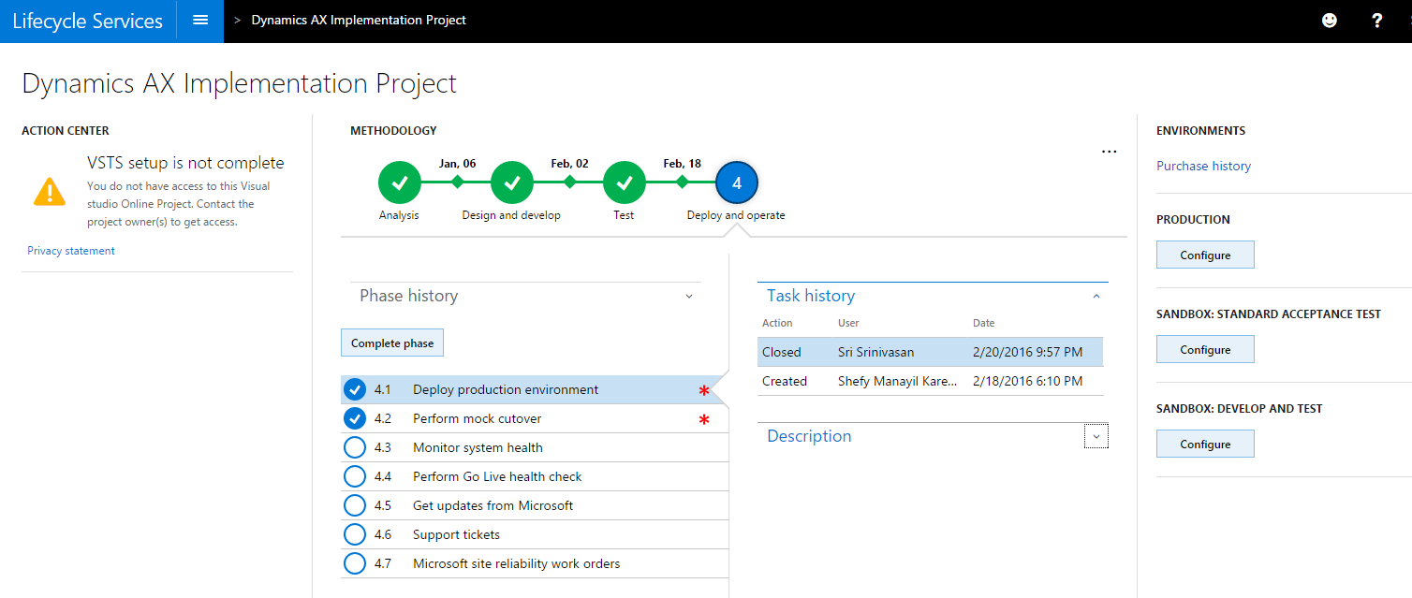1412x598 pixels.
Task: Select the Analysis phase checkmark circle
Action: tap(400, 183)
